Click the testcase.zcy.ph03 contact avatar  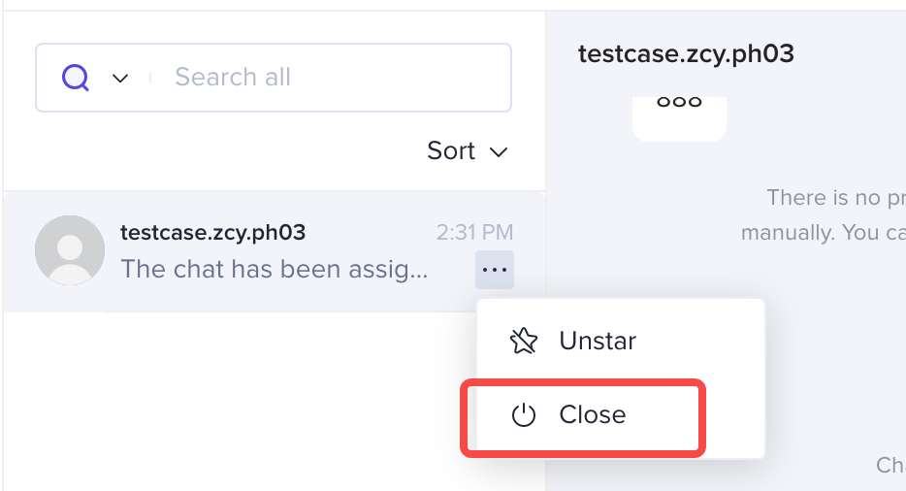(x=70, y=250)
